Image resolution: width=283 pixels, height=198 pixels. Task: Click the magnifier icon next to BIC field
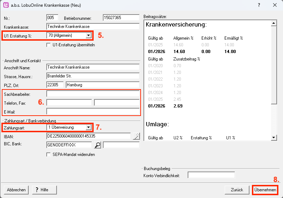pyautogui.click(x=98, y=145)
